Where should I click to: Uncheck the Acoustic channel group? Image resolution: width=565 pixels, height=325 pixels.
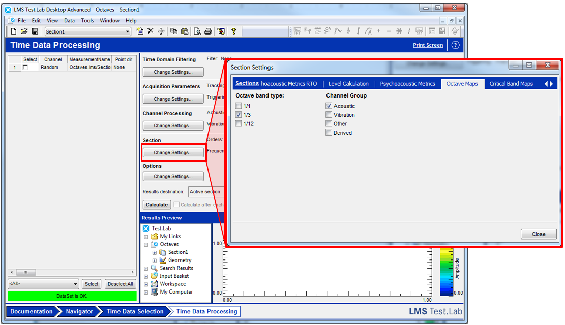329,106
